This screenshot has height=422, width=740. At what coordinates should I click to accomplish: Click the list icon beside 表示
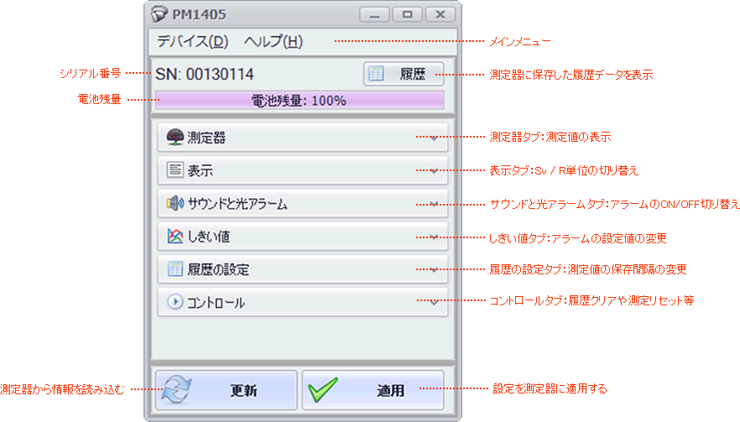[175, 169]
